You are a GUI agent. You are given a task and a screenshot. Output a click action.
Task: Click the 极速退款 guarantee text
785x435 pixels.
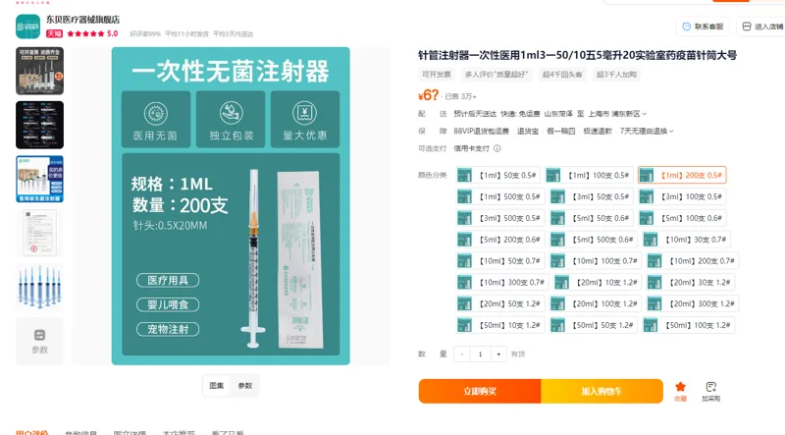(598, 132)
